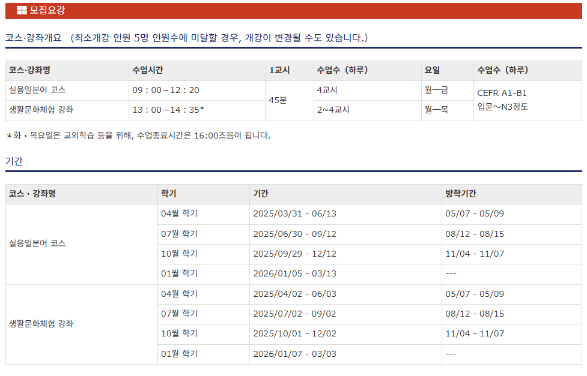Select 실용일본어 코스 in the period table

coord(37,243)
